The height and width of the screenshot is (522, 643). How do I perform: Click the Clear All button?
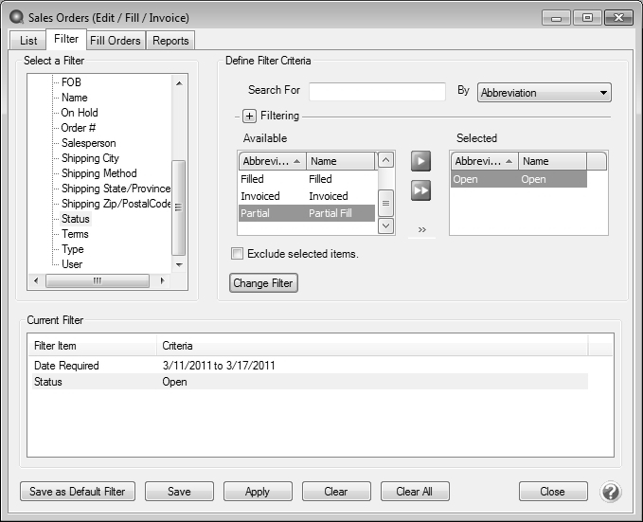(415, 492)
